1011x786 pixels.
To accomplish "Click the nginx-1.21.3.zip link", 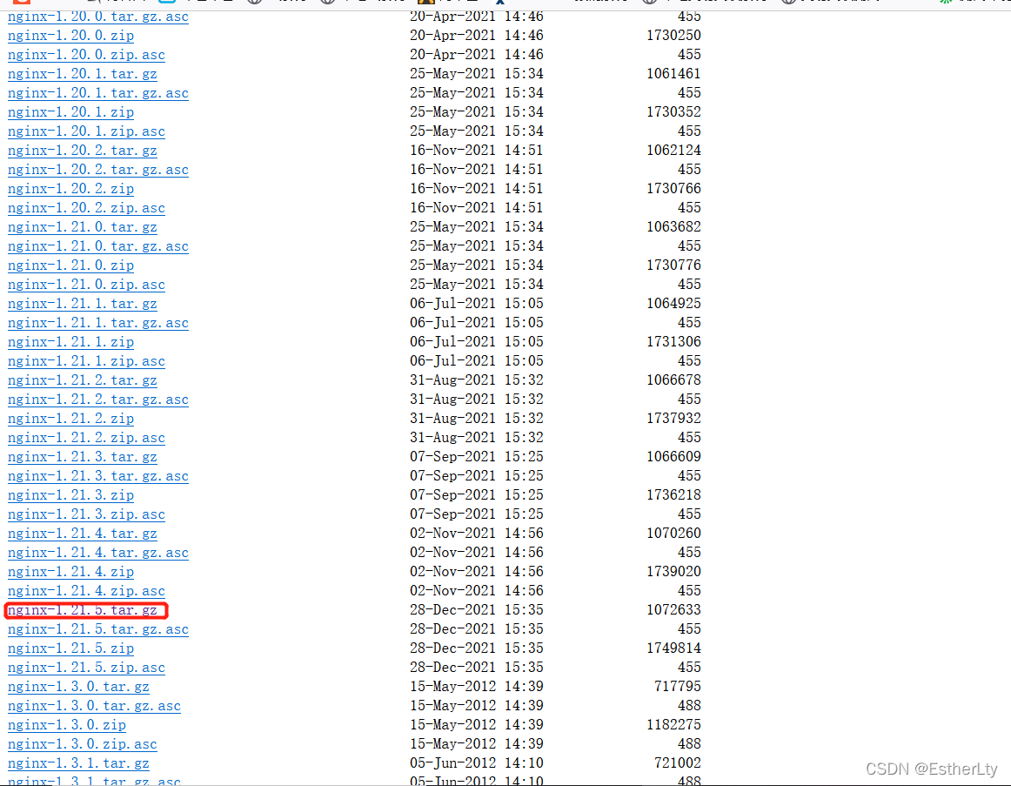I will pos(71,495).
